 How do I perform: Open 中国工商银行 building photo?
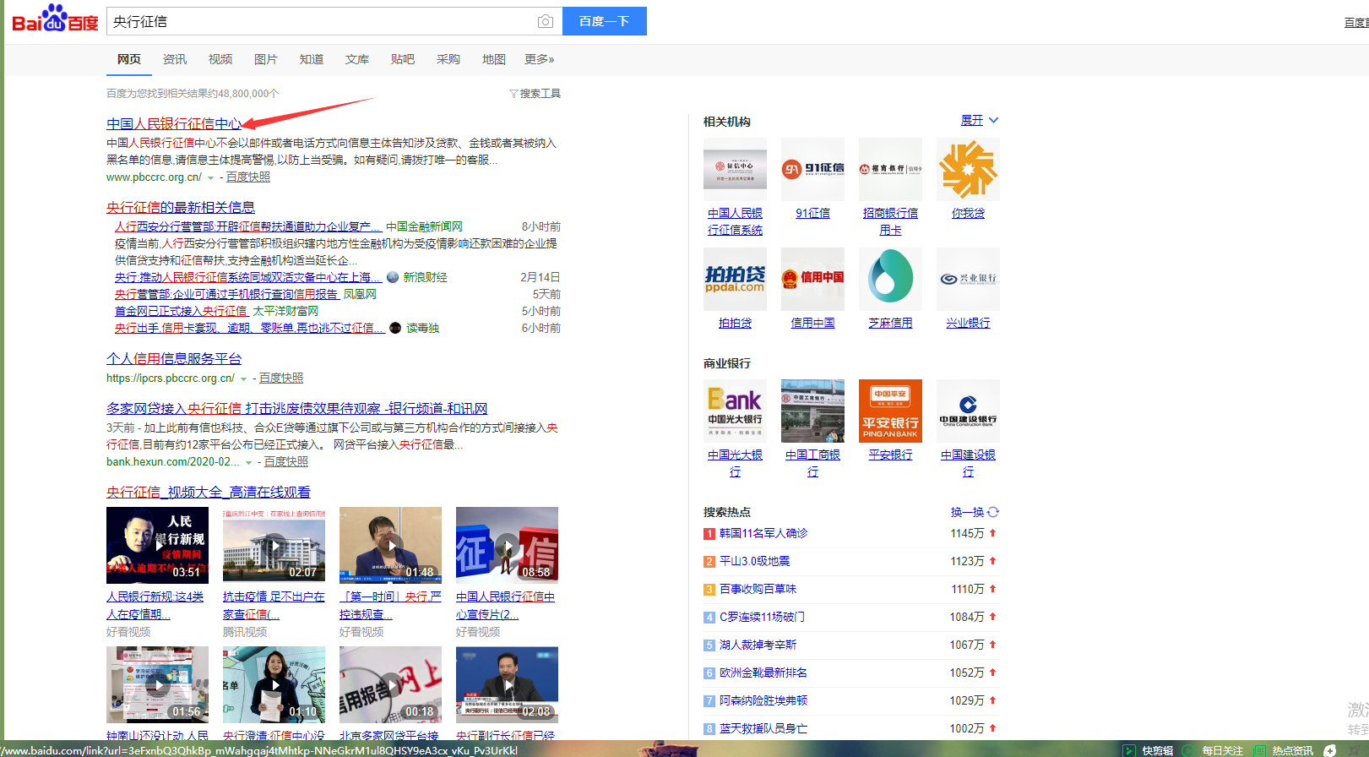812,411
